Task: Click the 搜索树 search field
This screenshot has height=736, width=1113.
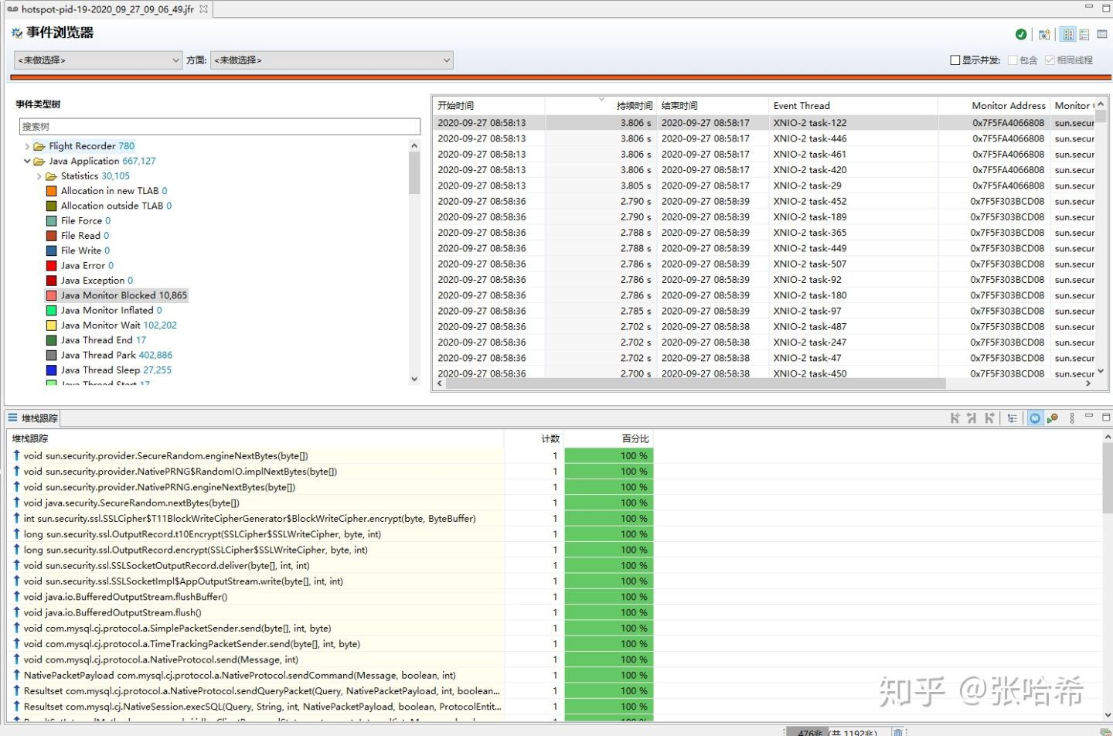Action: click(x=220, y=127)
